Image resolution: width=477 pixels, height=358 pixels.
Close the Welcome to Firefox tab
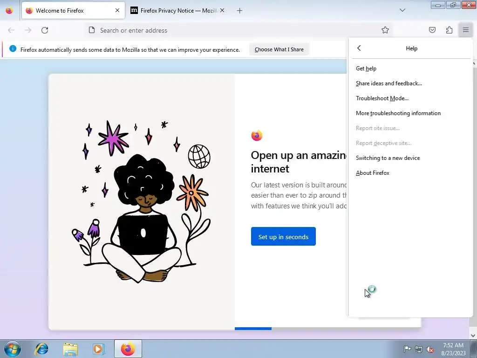tap(117, 10)
